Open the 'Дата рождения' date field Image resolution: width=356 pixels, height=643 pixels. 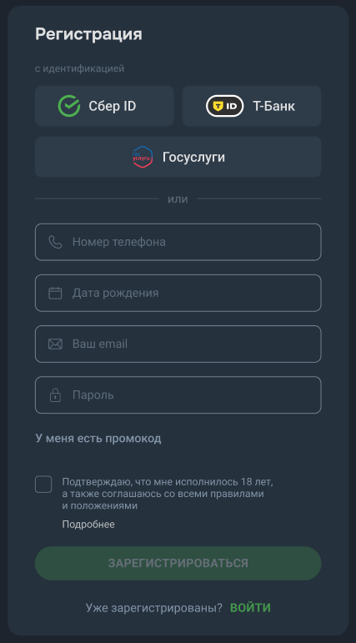pyautogui.click(x=178, y=293)
